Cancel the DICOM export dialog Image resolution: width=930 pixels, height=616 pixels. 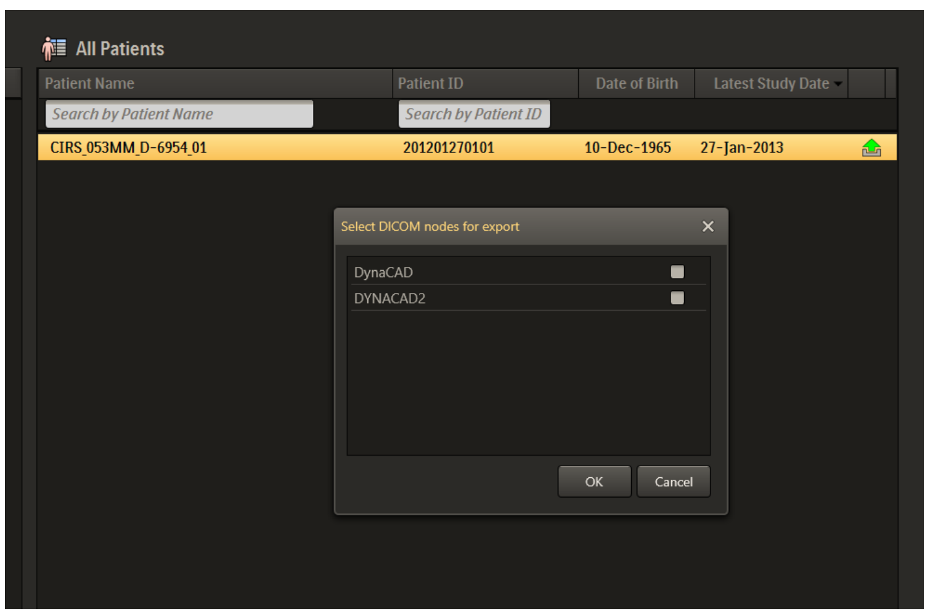pyautogui.click(x=673, y=482)
